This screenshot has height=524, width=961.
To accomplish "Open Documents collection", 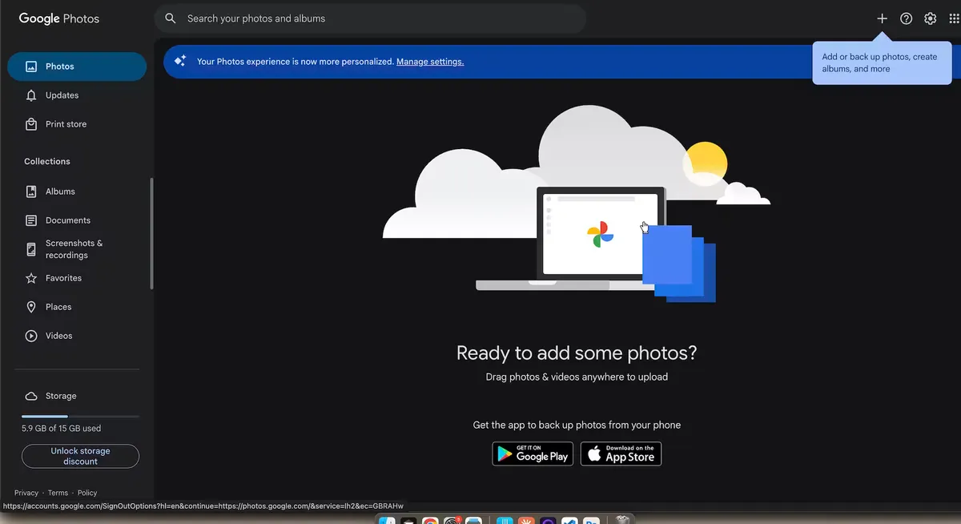I will (77, 220).
